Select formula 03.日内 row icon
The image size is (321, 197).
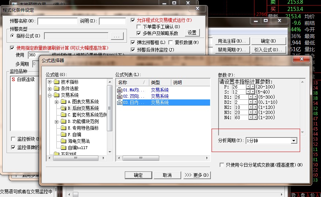tap(120, 102)
